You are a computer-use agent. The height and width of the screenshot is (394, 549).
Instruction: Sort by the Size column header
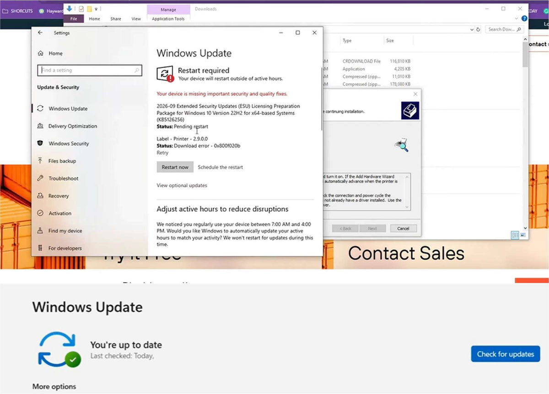[x=390, y=41]
